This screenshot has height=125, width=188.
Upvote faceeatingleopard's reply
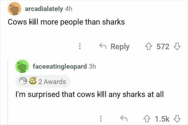tap(147, 119)
